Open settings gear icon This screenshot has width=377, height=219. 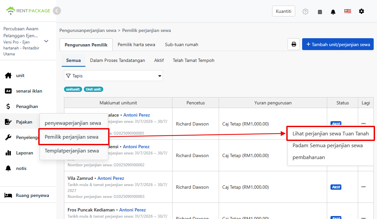click(x=361, y=11)
